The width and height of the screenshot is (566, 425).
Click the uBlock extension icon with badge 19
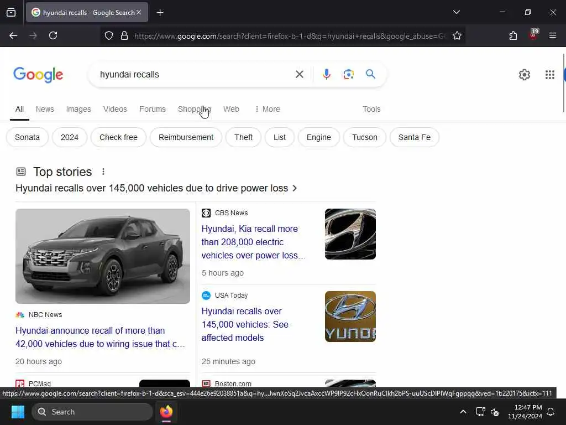click(533, 34)
